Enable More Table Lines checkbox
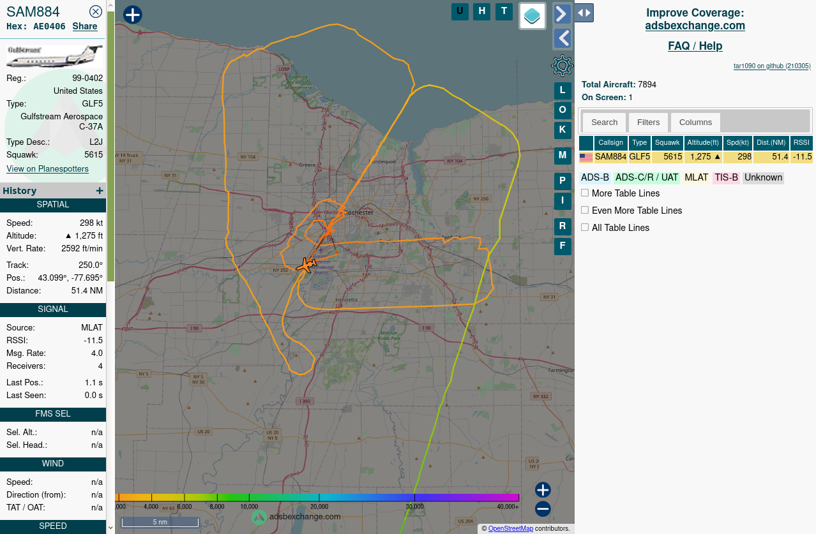The height and width of the screenshot is (534, 816). pos(585,193)
